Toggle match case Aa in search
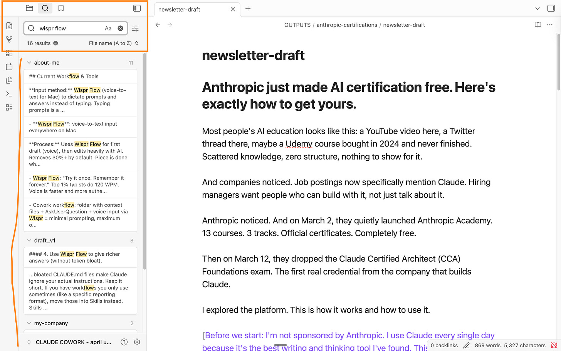The image size is (561, 351). point(108,28)
